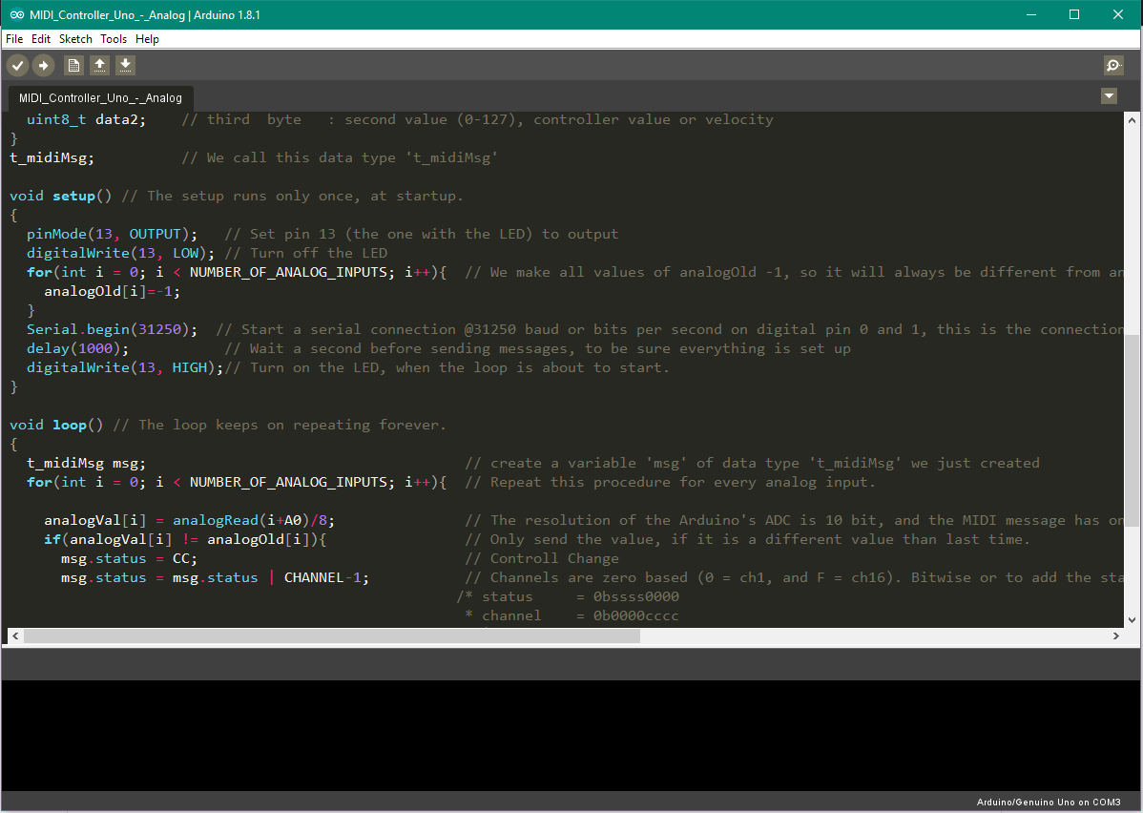Save the sketch with the Save icon
The image size is (1143, 813).
[125, 66]
